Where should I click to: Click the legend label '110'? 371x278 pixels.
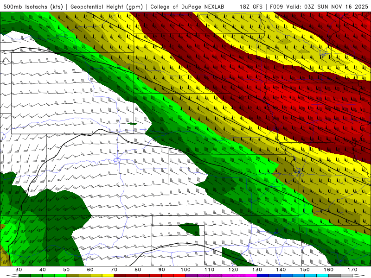[210, 270]
